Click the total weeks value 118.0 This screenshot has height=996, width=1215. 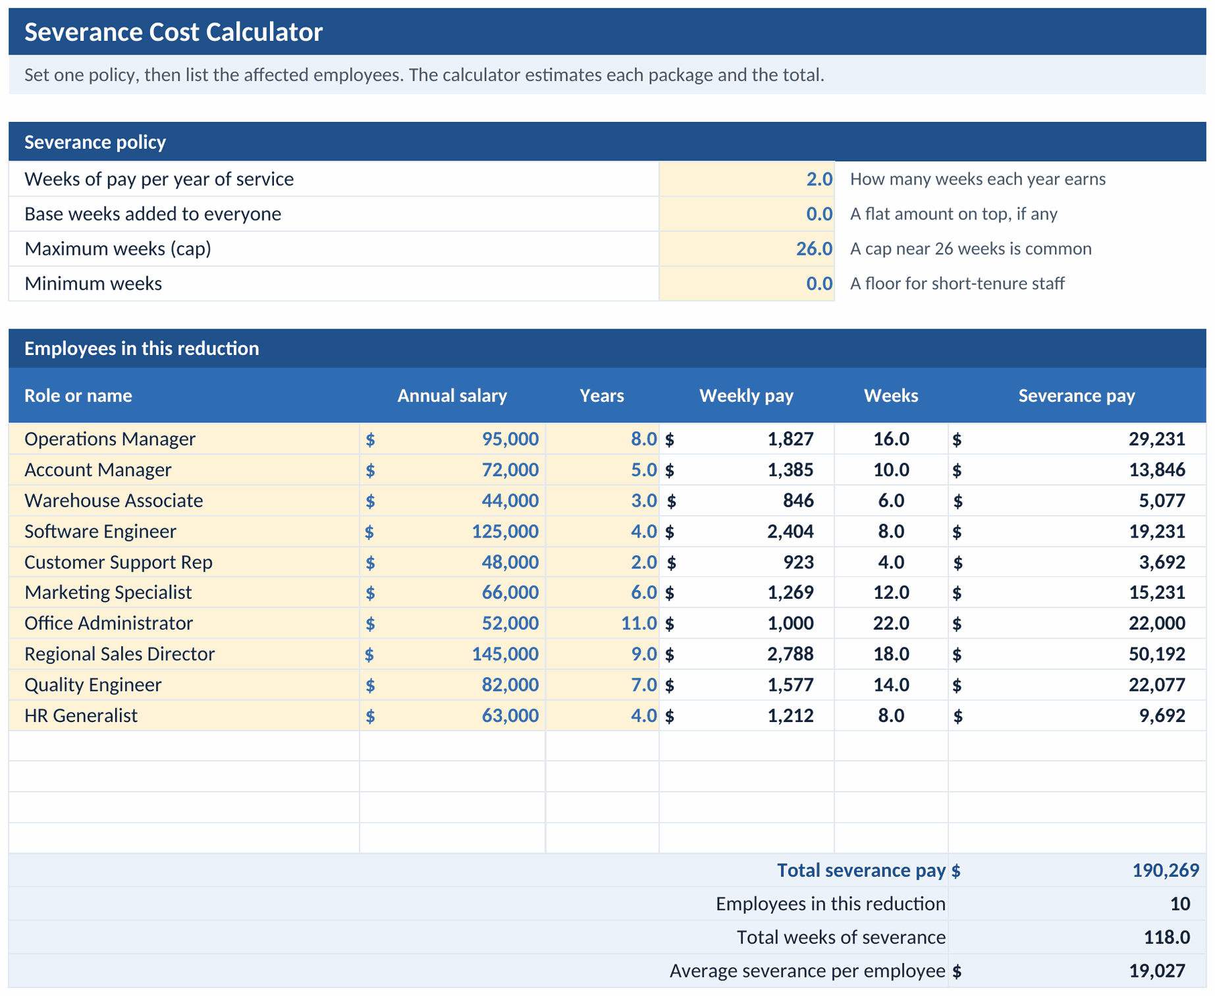click(1077, 937)
